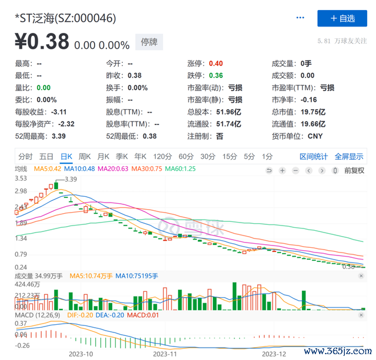The image size is (376, 360).
Task: Click the 2023-11 date axis label
Action: click(165, 354)
